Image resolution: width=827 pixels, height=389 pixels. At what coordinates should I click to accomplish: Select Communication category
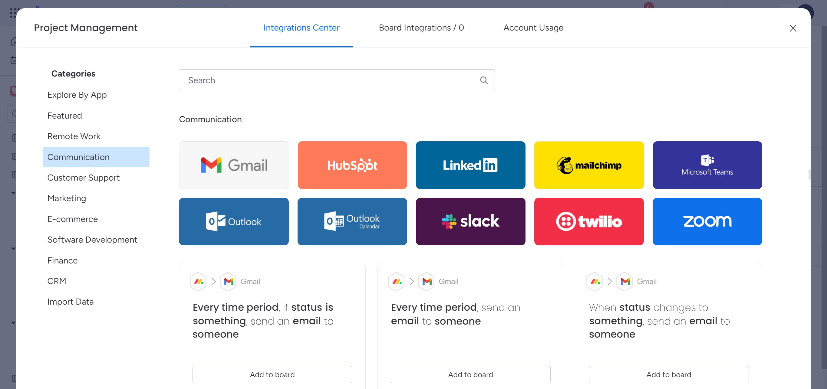click(96, 157)
